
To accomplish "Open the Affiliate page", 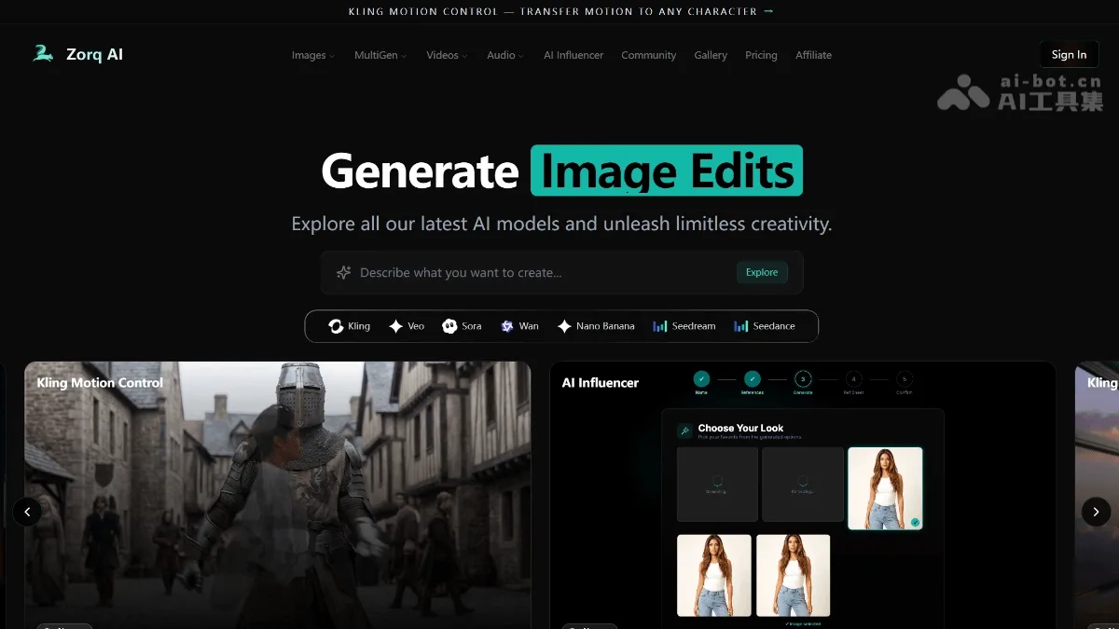I will coord(813,55).
